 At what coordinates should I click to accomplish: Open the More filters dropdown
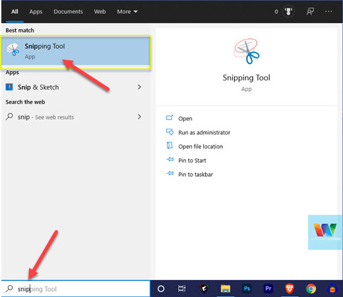click(127, 12)
